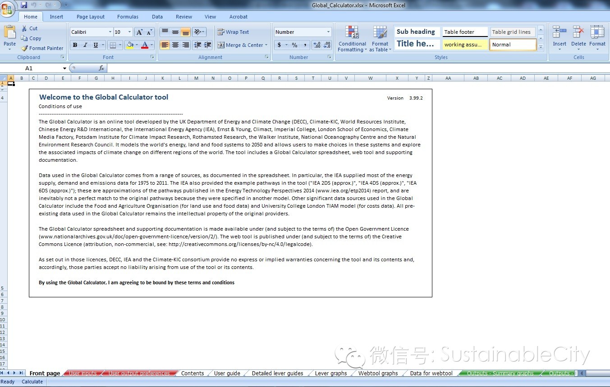Align text to the right
Screen dimensions: 610x387
point(185,45)
